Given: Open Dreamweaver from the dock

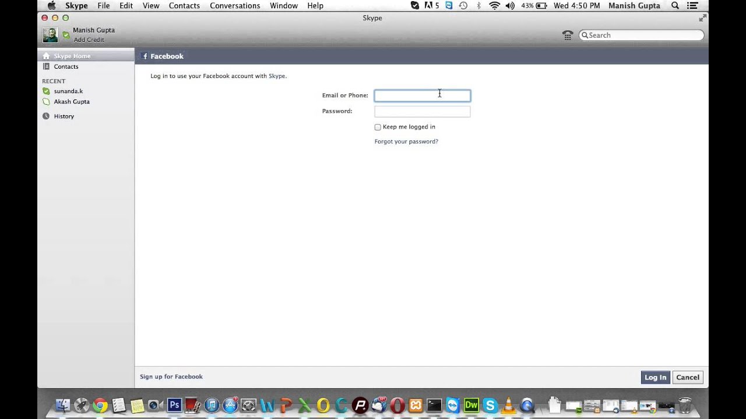Looking at the screenshot, I should pos(471,405).
